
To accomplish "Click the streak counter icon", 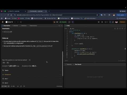I will click(x=106, y=22).
